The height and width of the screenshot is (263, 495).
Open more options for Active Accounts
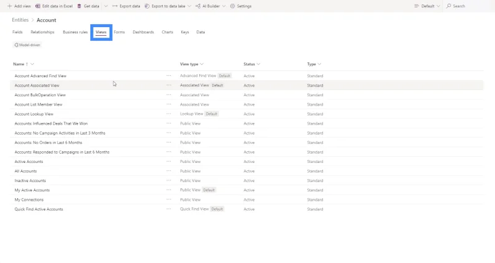tap(169, 161)
